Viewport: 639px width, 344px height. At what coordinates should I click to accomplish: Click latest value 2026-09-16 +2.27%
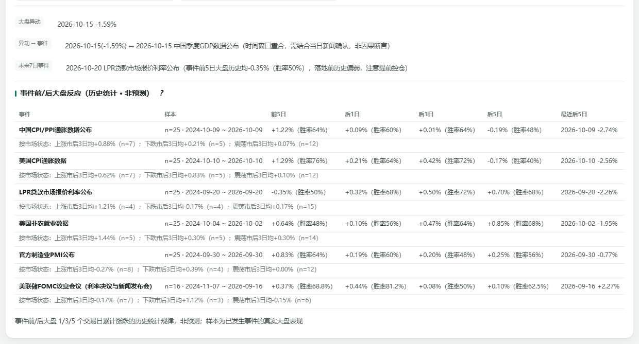(x=590, y=286)
